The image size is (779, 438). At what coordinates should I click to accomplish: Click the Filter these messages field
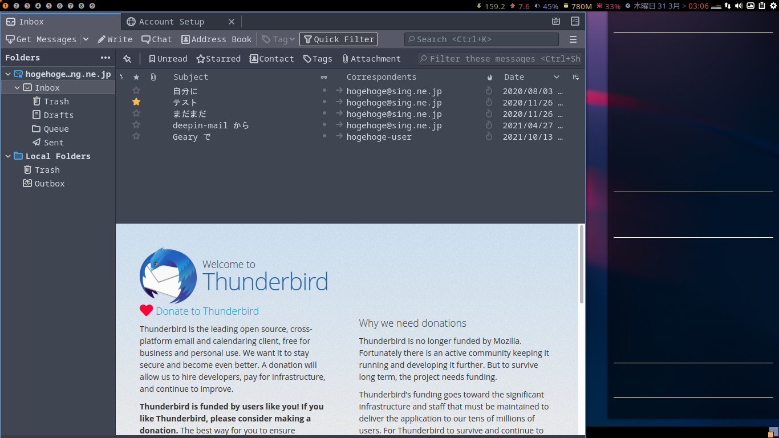[x=500, y=59]
